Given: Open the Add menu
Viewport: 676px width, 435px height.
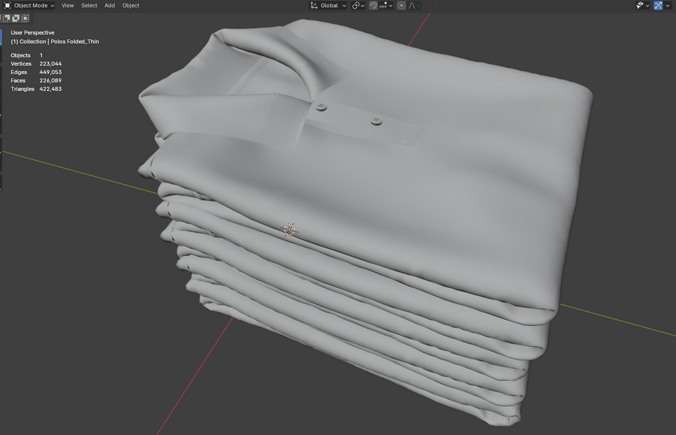Looking at the screenshot, I should 110,6.
